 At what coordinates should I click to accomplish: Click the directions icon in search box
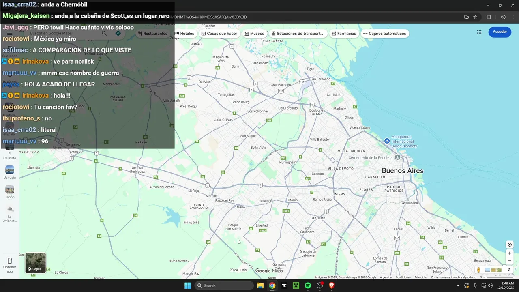click(x=118, y=33)
